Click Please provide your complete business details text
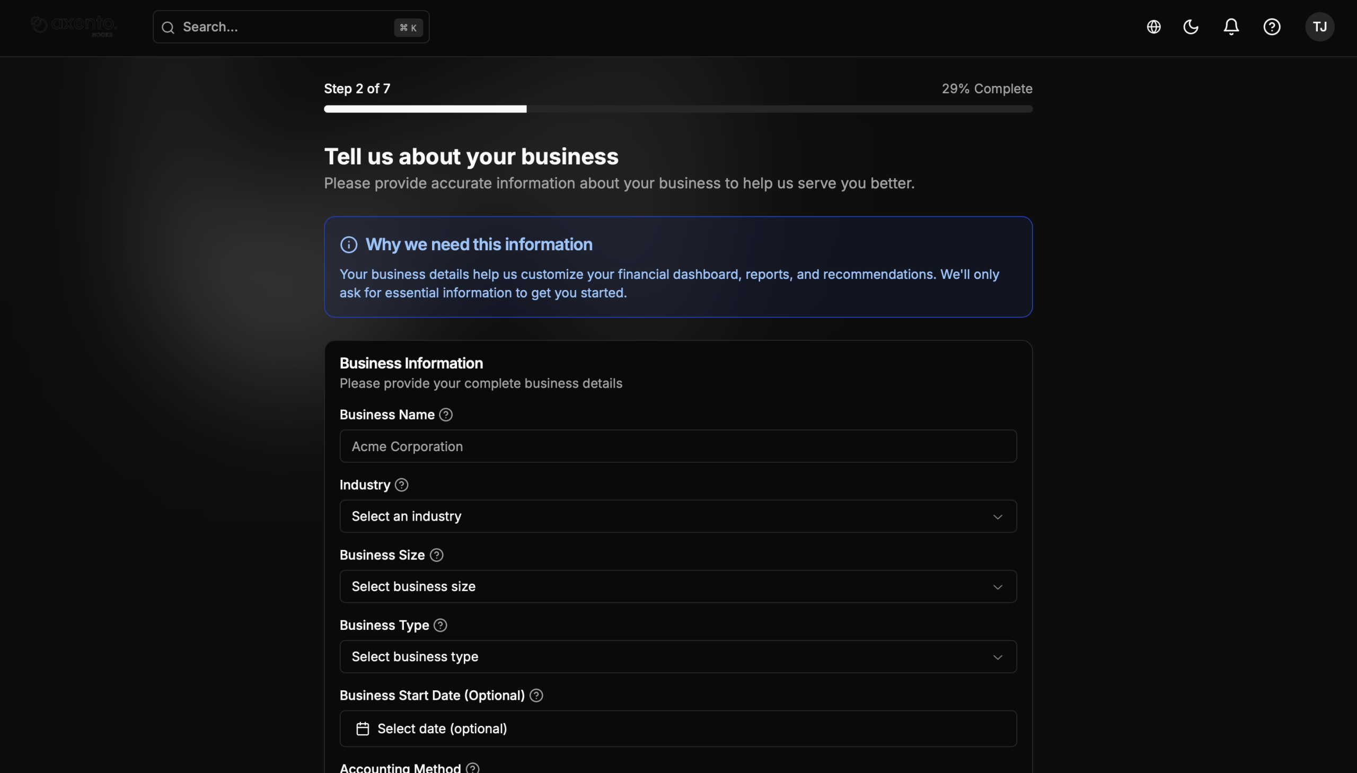This screenshot has height=773, width=1357. (481, 383)
